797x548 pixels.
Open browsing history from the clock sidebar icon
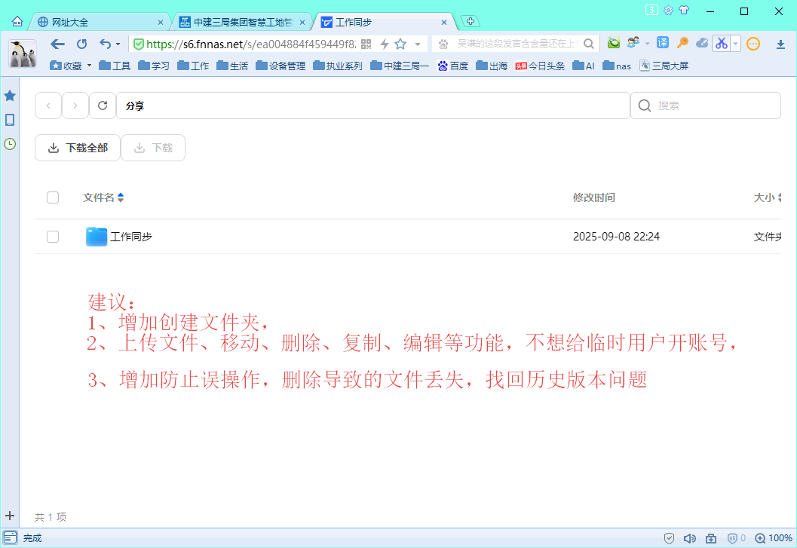[10, 143]
